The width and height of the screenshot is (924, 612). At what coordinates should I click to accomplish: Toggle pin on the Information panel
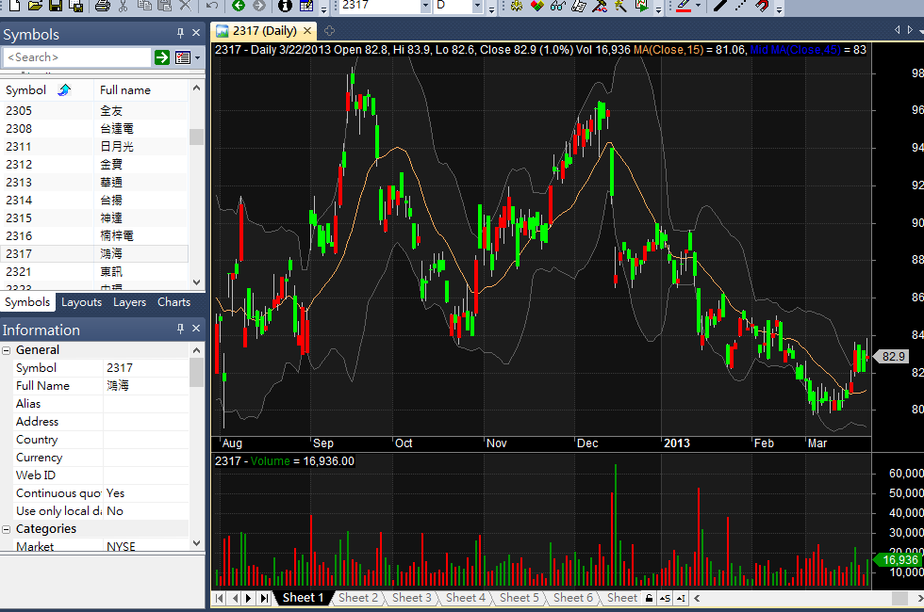pos(180,329)
